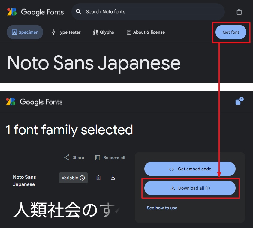This screenshot has height=228, width=253.
Task: Click Download all (1) button
Action: click(190, 188)
